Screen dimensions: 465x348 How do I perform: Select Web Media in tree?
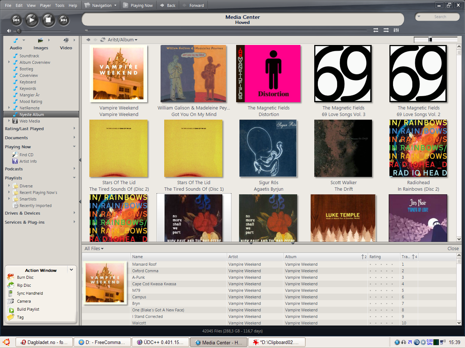coord(29,121)
